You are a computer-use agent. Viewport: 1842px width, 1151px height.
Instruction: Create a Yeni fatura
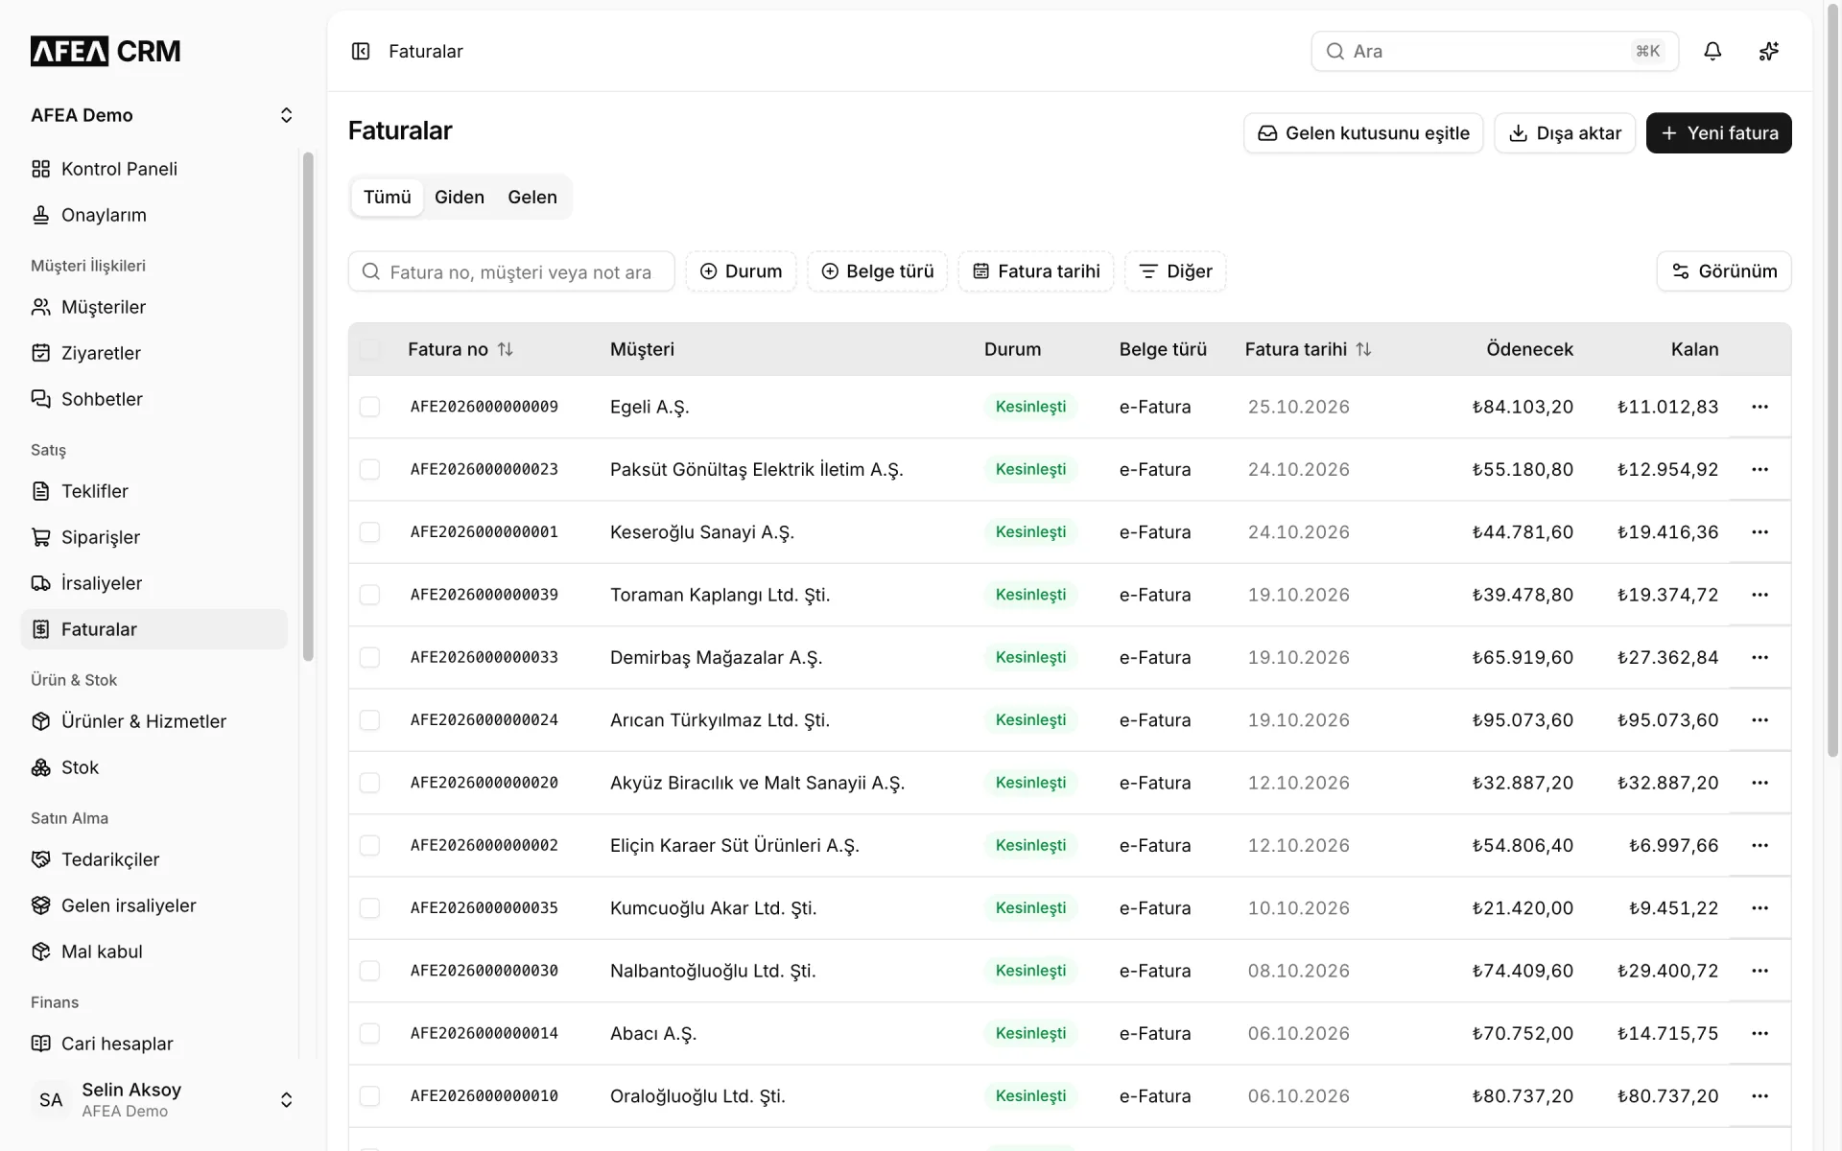[1718, 133]
